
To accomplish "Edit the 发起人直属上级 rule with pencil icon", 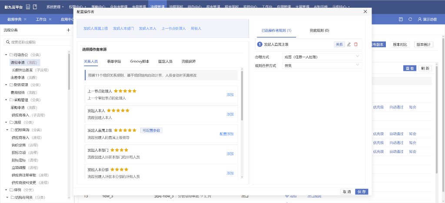I will [x=349, y=44].
